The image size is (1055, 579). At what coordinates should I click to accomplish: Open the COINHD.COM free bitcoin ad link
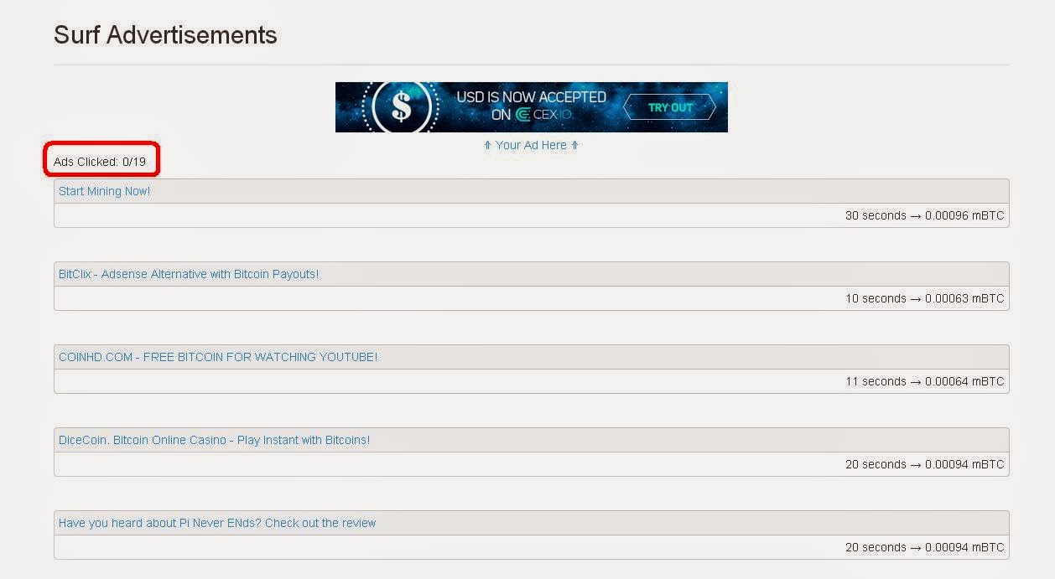click(x=218, y=357)
